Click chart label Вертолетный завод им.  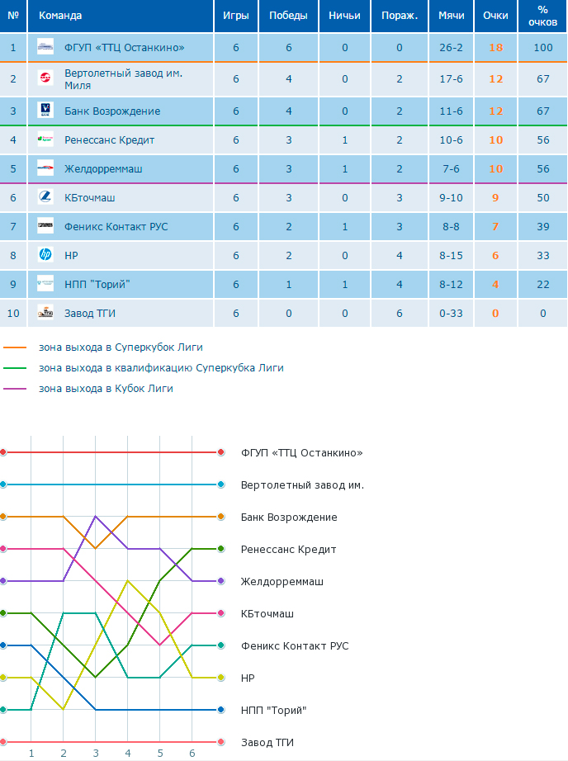click(x=302, y=485)
